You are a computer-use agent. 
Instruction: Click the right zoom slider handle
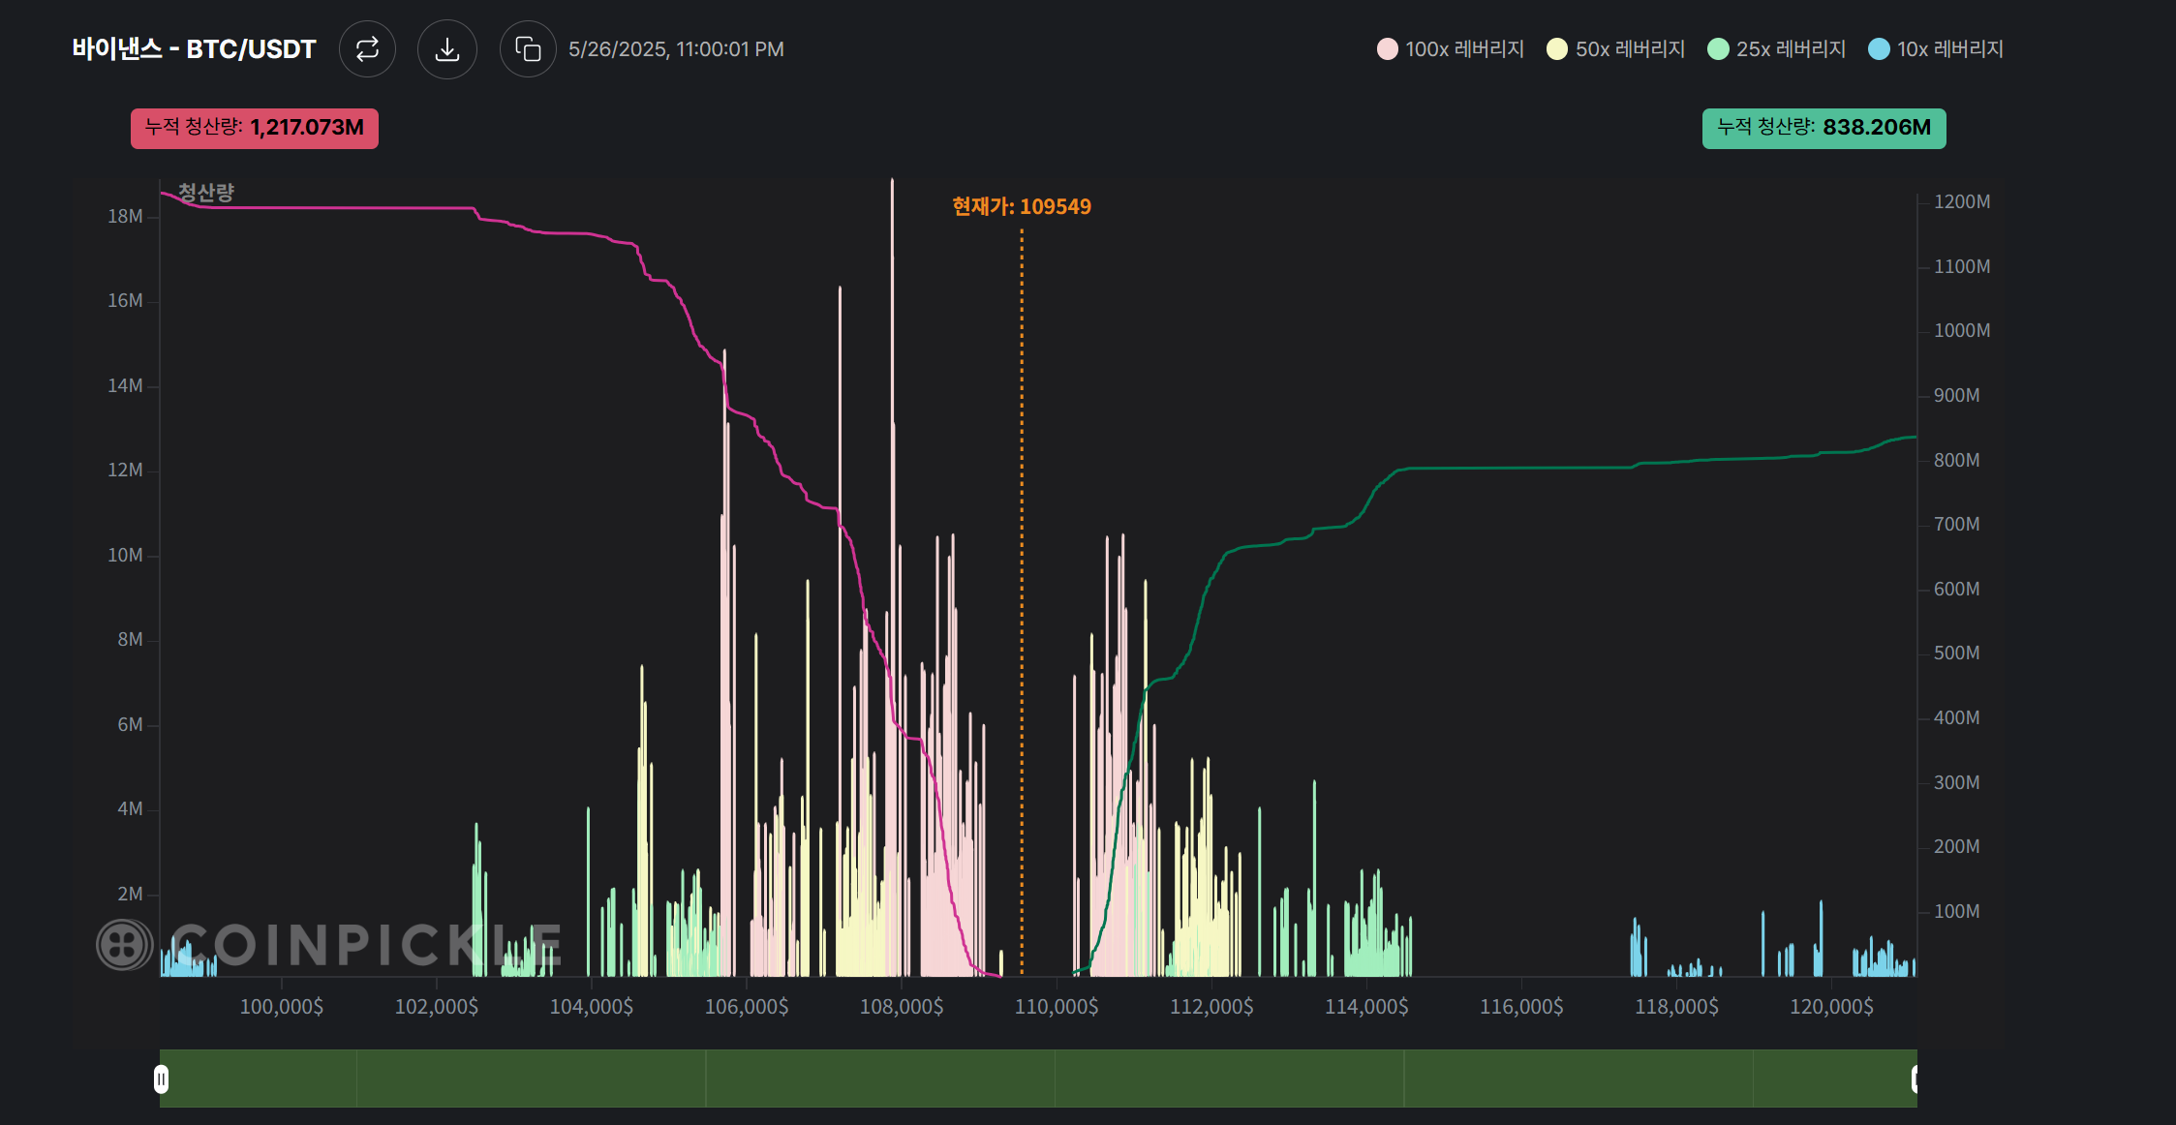tap(1915, 1079)
